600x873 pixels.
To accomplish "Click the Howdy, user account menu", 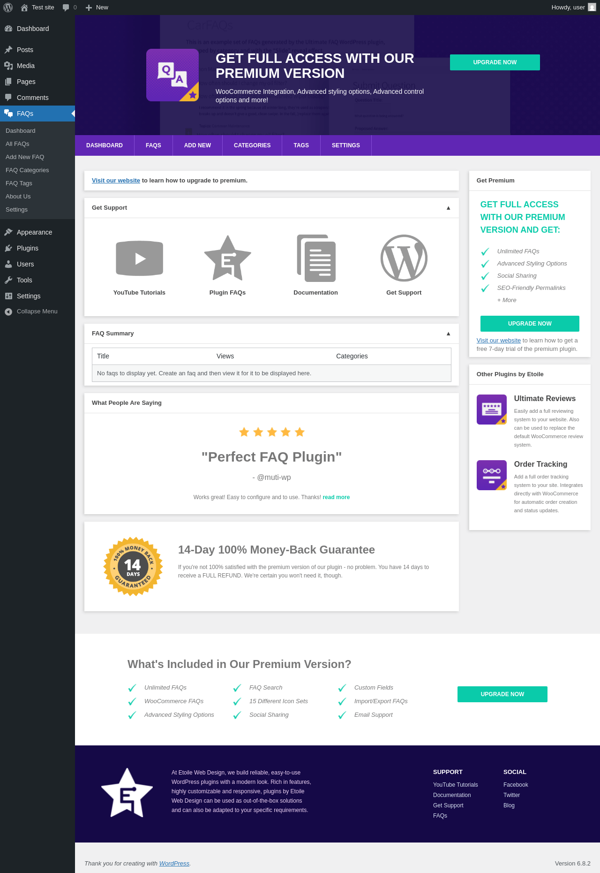I will (x=573, y=8).
